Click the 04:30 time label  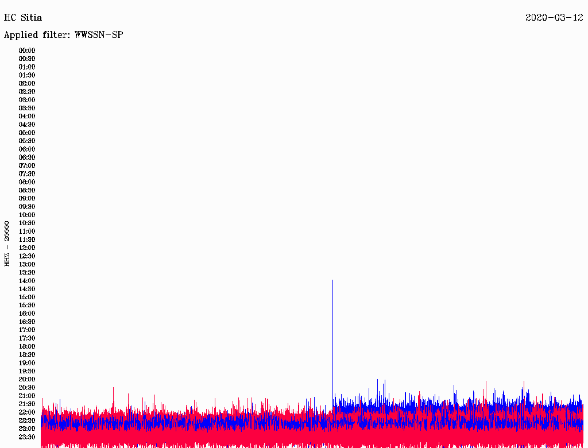(27, 125)
